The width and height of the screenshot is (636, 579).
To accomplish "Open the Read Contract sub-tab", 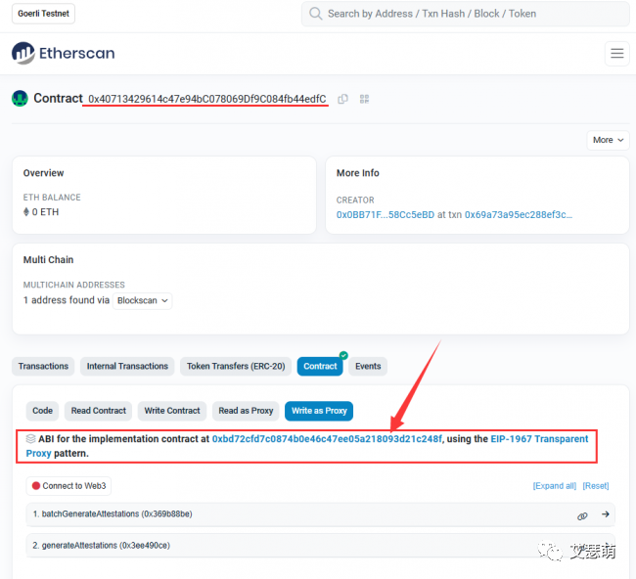I will (x=99, y=411).
